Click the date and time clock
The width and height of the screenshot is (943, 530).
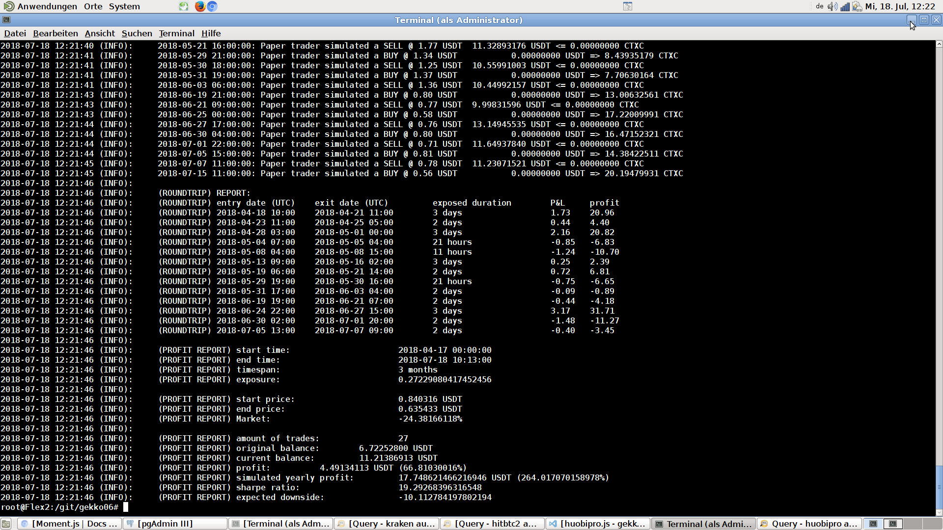click(900, 6)
